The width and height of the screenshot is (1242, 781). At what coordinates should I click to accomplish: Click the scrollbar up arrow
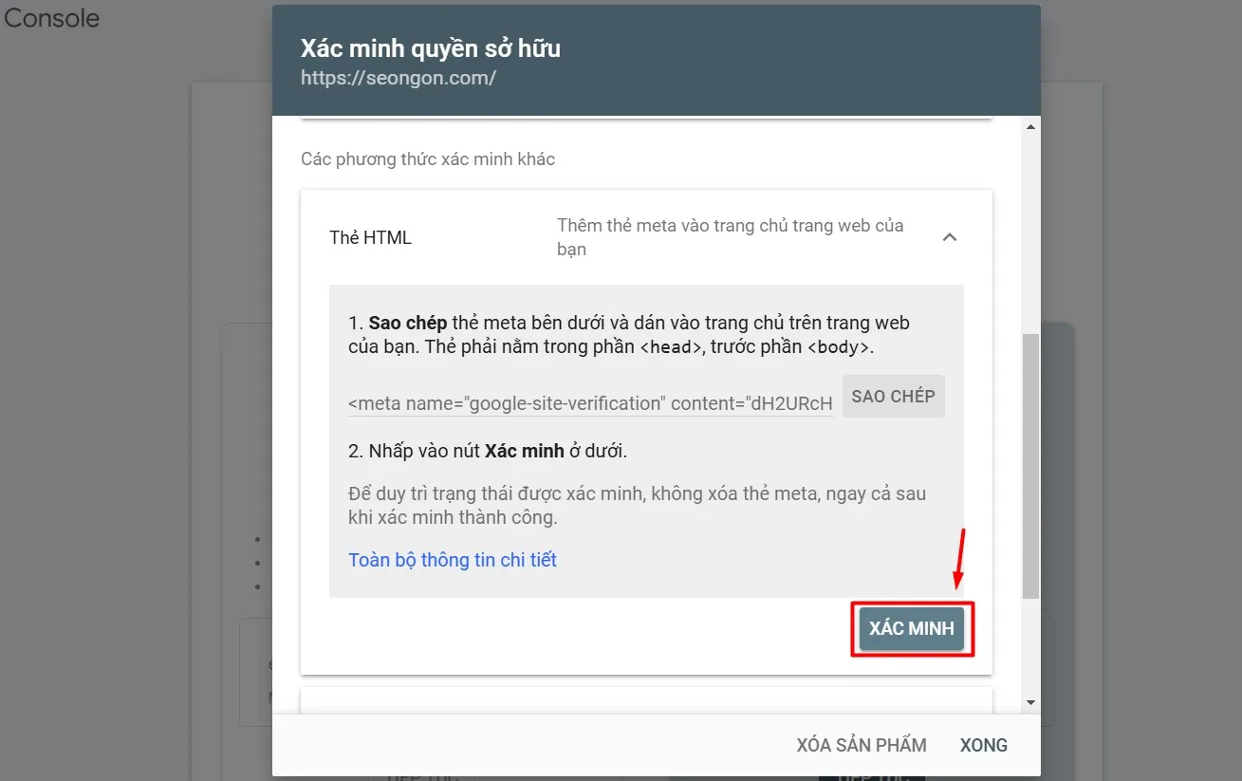point(1030,124)
